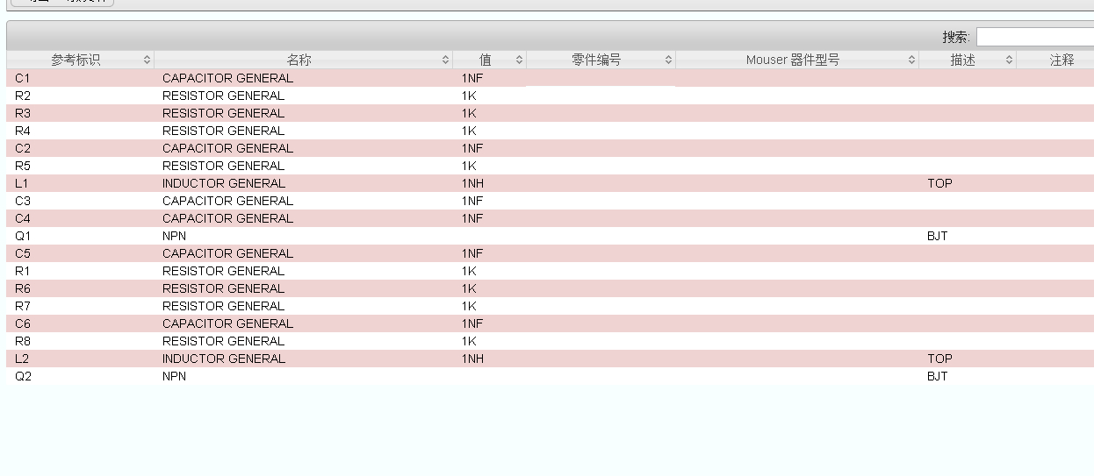
Task: Click on R4 in the reference column
Action: 23,131
